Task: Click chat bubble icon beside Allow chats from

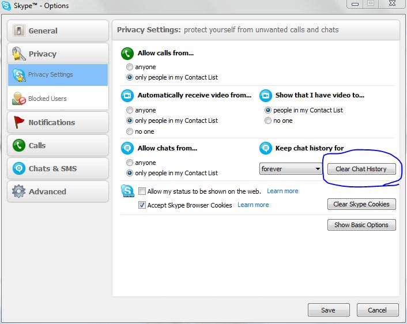Action: 127,148
